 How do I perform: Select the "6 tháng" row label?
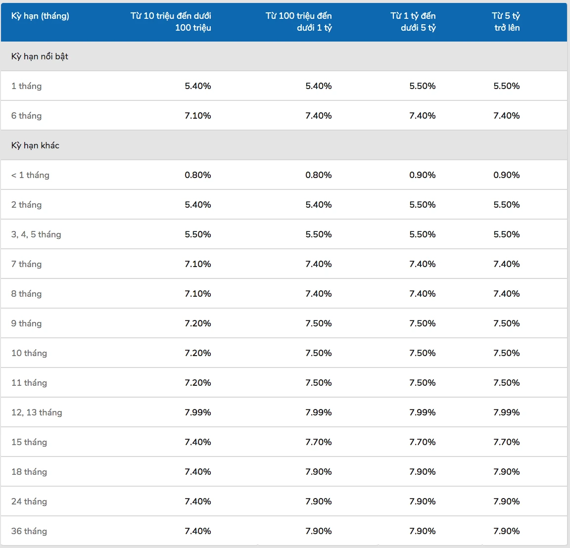tap(27, 116)
